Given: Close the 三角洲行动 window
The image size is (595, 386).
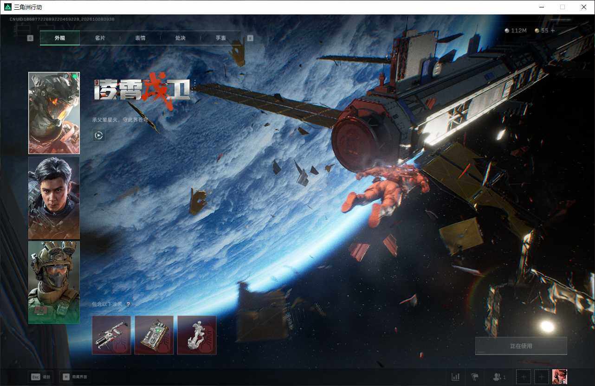Looking at the screenshot, I should pos(584,7).
